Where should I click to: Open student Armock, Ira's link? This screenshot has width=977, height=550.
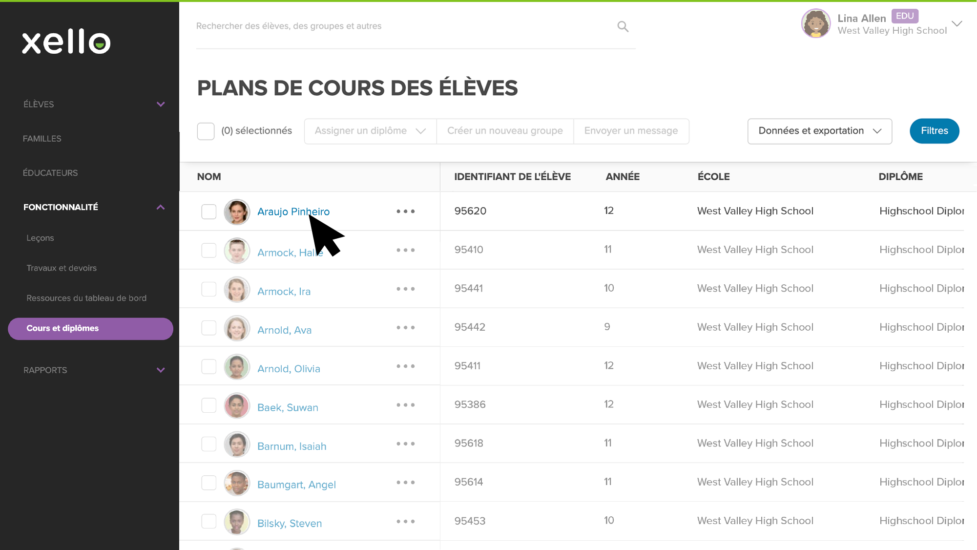[x=284, y=292]
